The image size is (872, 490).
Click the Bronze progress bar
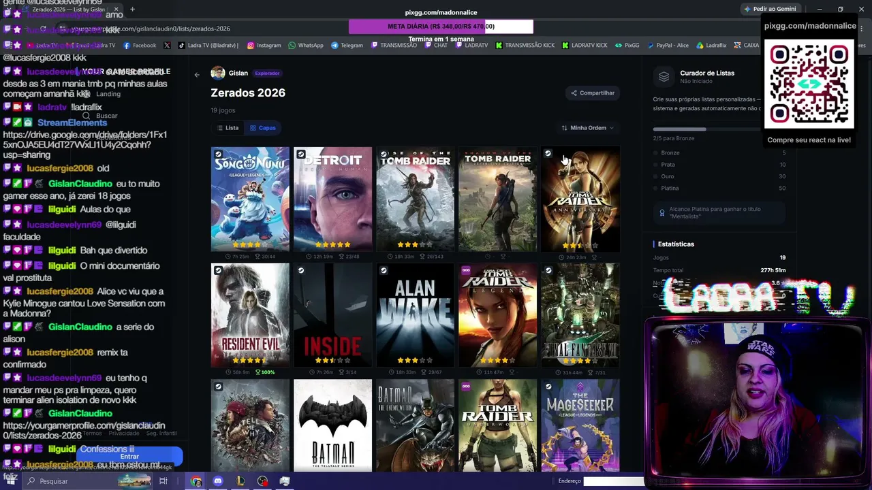coord(706,129)
